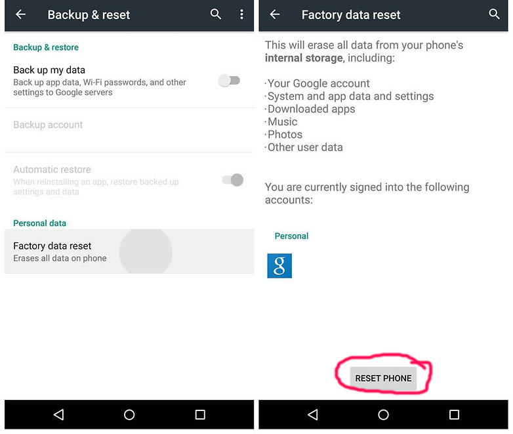
Task: Select the Back up my data row
Action: (x=129, y=81)
